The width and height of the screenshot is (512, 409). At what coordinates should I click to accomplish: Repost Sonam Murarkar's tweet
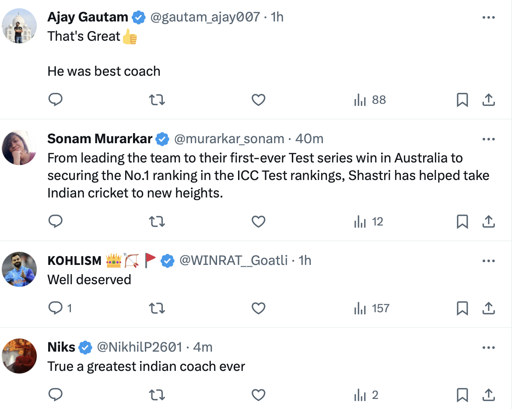[x=157, y=222]
